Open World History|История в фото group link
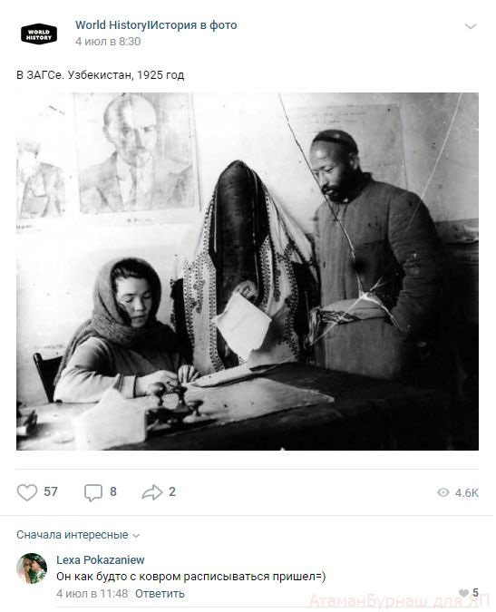Viewport: 496px width, 612px height. 156,25
